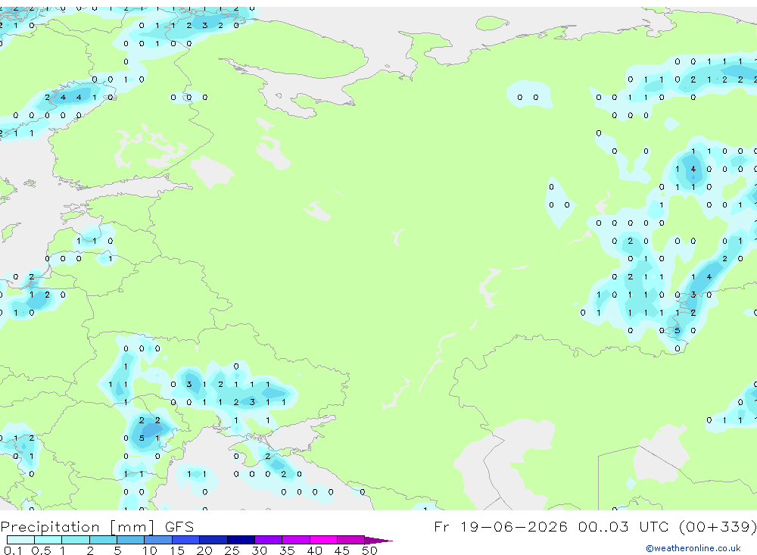Click the '30' legend scale label
The image size is (757, 555).
(260, 550)
